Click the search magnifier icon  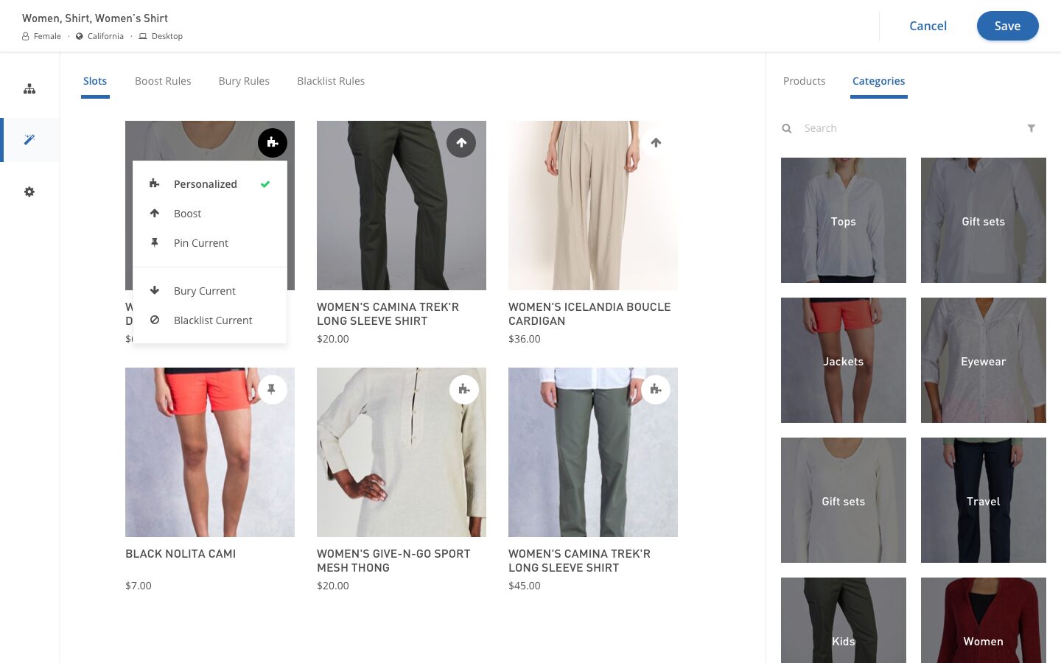click(x=787, y=128)
